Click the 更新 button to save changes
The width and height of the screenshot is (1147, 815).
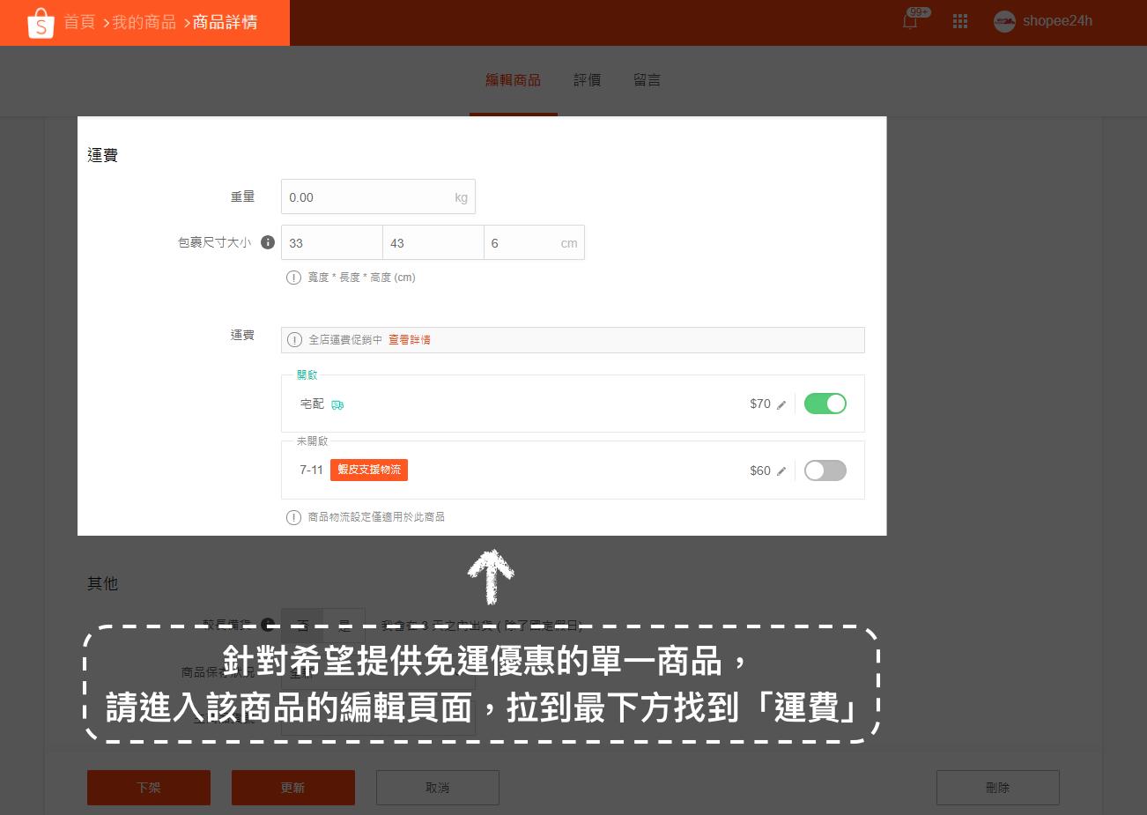(x=292, y=788)
